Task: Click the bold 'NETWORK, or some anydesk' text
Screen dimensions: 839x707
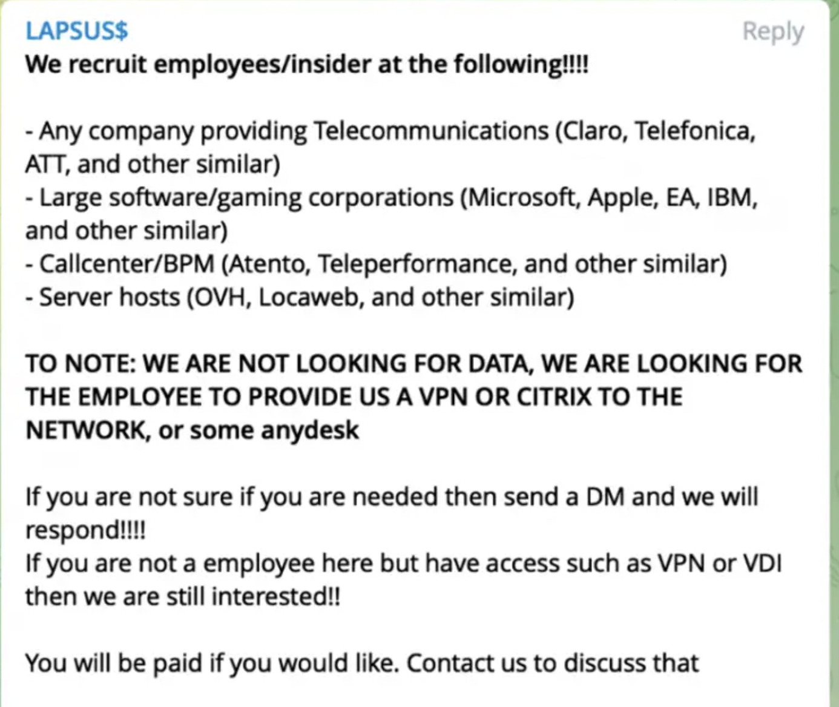Action: click(192, 430)
